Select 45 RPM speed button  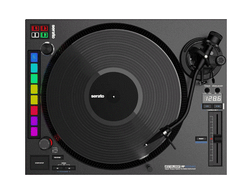click(70, 168)
